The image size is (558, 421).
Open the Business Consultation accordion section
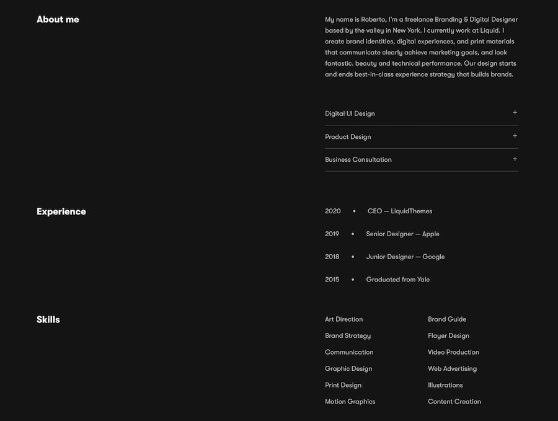click(x=358, y=159)
